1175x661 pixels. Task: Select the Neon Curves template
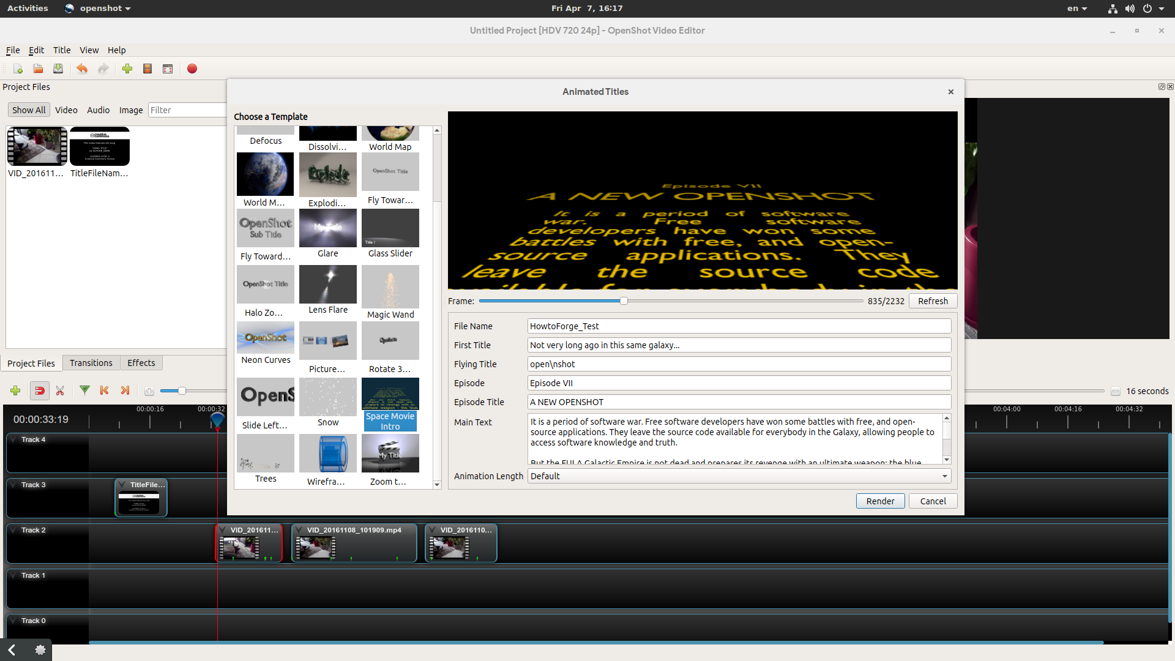tap(266, 338)
